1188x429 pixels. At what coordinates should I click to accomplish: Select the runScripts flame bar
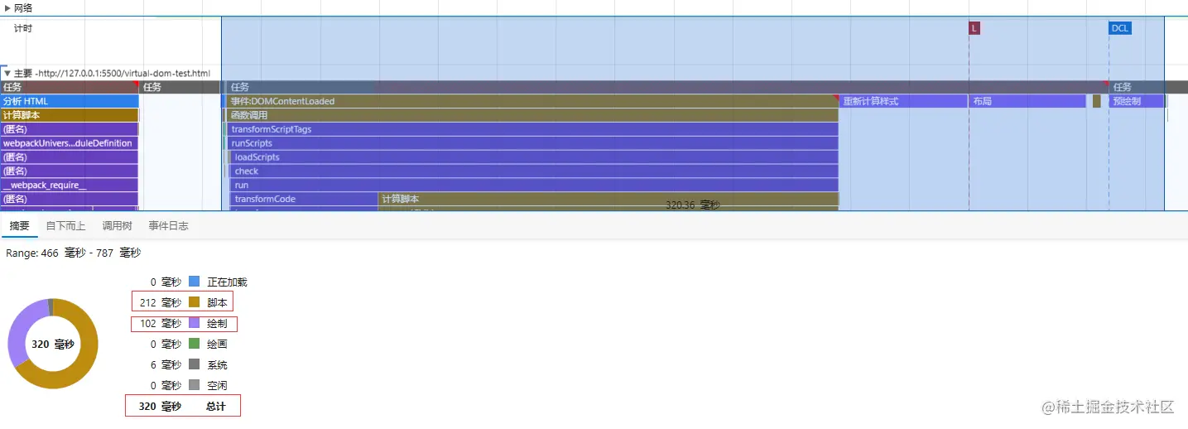[534, 143]
